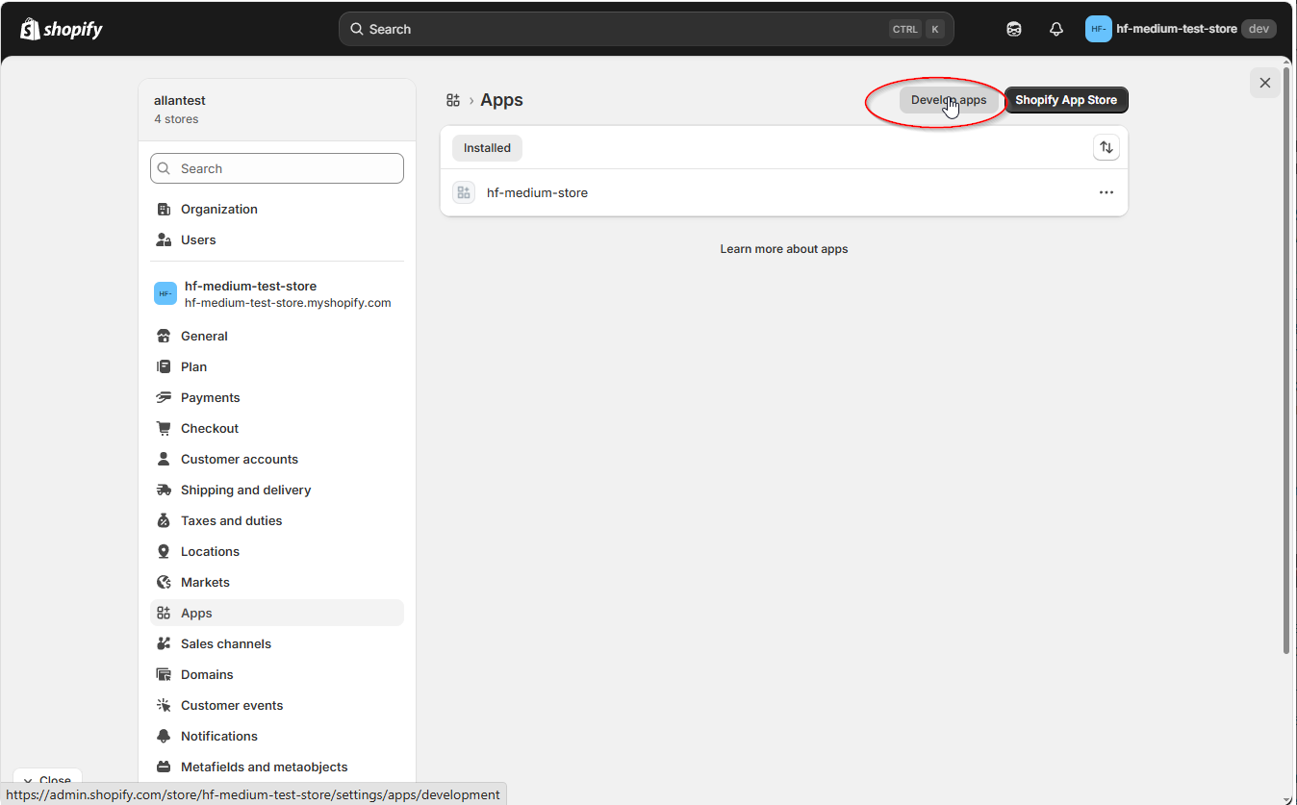Open the hf-medium-test-store account menu
Image resolution: width=1297 pixels, height=805 pixels.
click(1179, 29)
